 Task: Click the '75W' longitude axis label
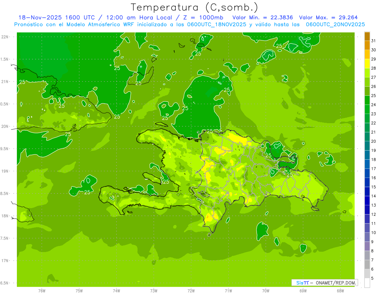click(x=79, y=291)
